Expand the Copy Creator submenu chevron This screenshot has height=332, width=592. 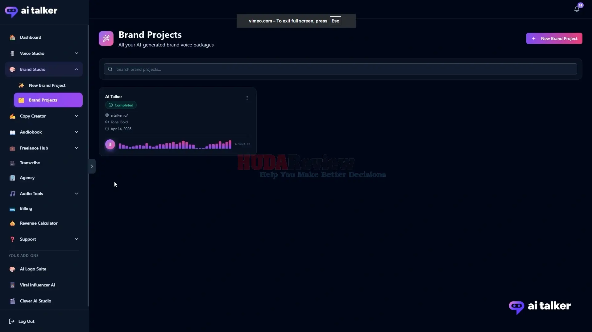[x=77, y=116]
